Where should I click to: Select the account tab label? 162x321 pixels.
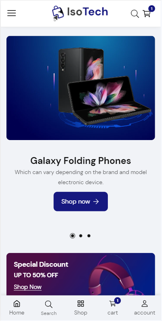(145, 313)
